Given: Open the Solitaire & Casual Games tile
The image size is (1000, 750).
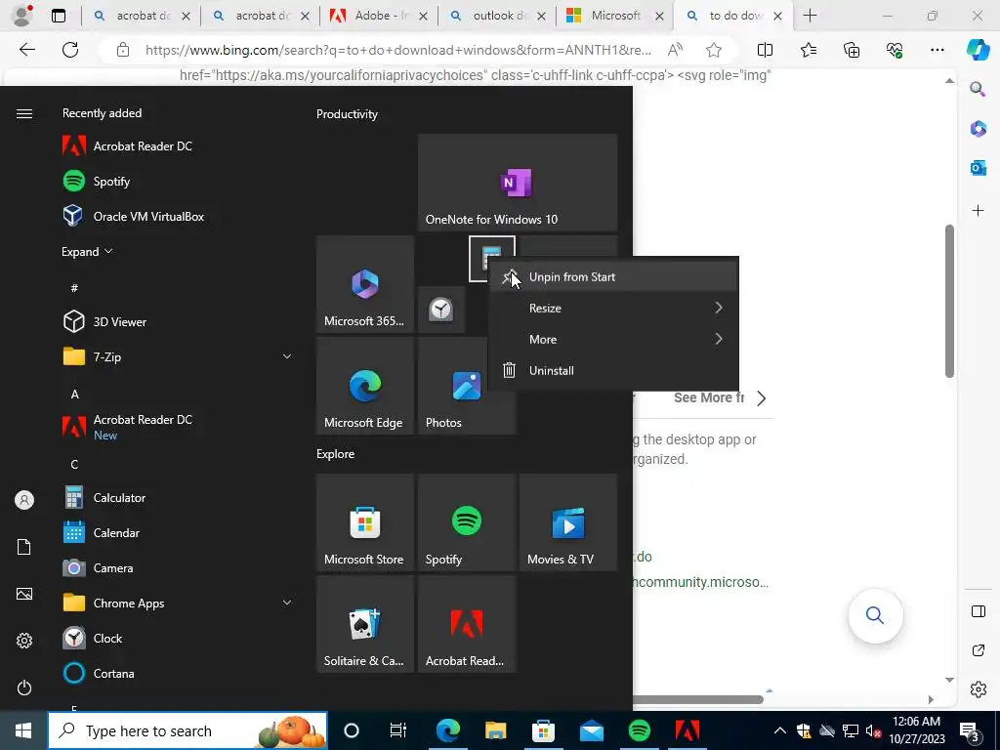Looking at the screenshot, I should (x=365, y=624).
